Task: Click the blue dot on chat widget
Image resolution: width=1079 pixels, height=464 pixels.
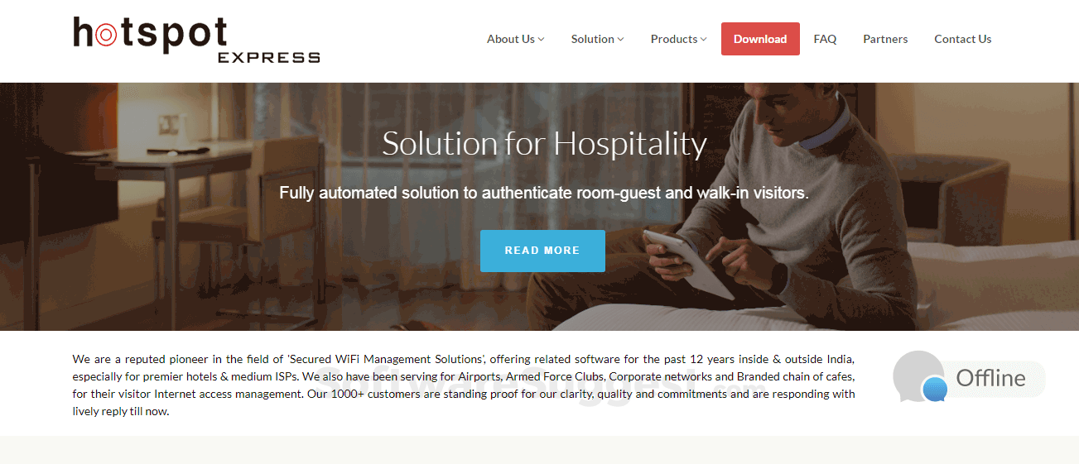Action: pyautogui.click(x=935, y=390)
